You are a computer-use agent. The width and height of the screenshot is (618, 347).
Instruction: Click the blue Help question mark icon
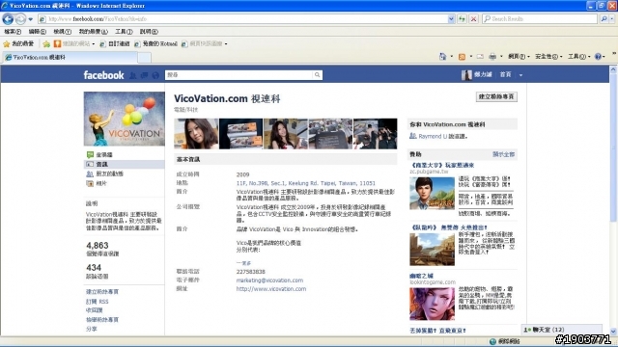coord(598,57)
